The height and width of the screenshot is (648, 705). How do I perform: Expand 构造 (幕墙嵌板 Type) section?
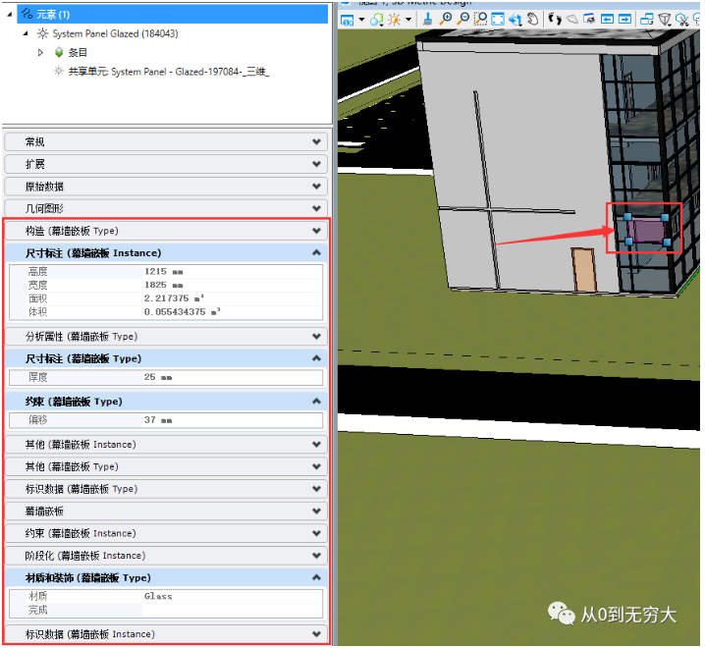coord(166,231)
